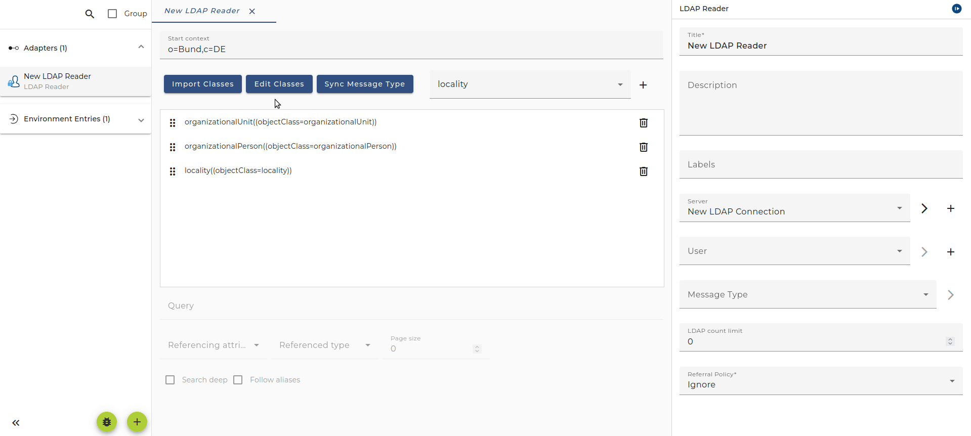The image size is (971, 436).
Task: Enable the Follow aliases checkbox
Action: pos(238,380)
